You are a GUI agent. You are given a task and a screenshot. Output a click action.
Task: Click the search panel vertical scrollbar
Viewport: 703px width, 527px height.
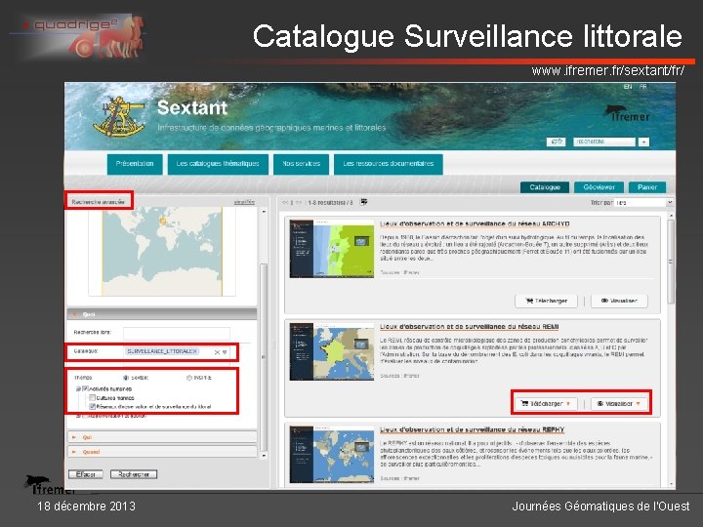(264, 357)
